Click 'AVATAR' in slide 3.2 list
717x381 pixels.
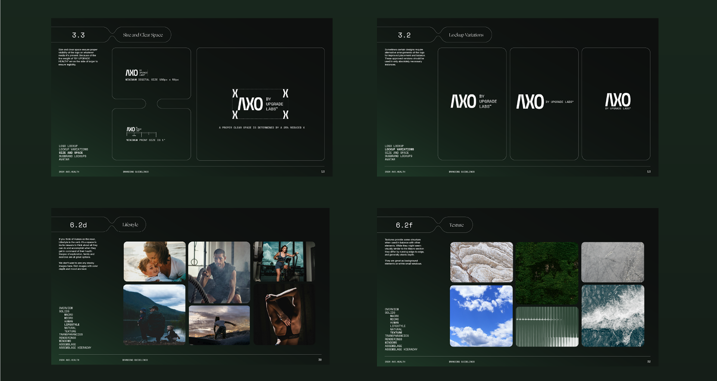[x=390, y=159]
